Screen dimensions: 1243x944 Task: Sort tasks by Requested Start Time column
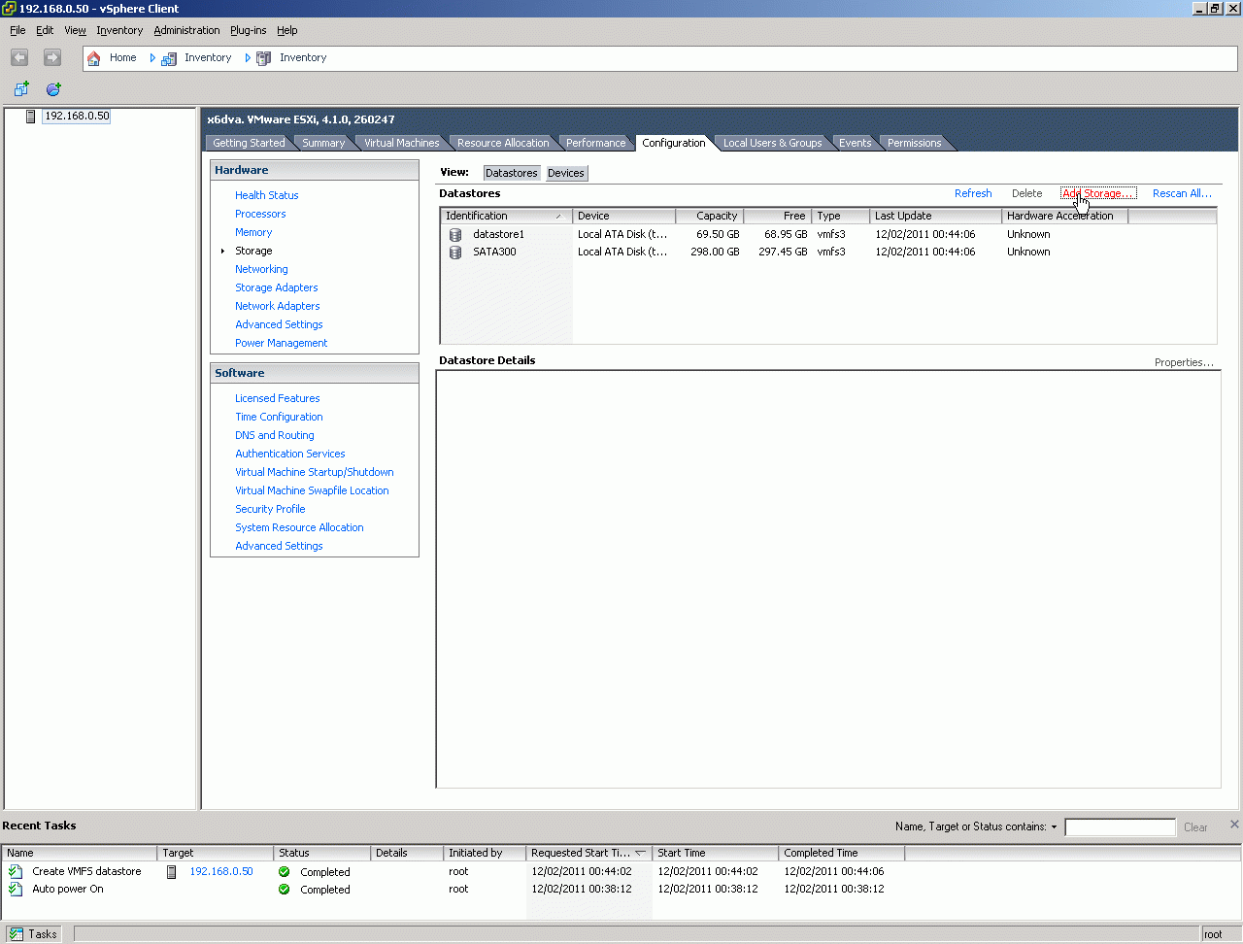[589, 853]
